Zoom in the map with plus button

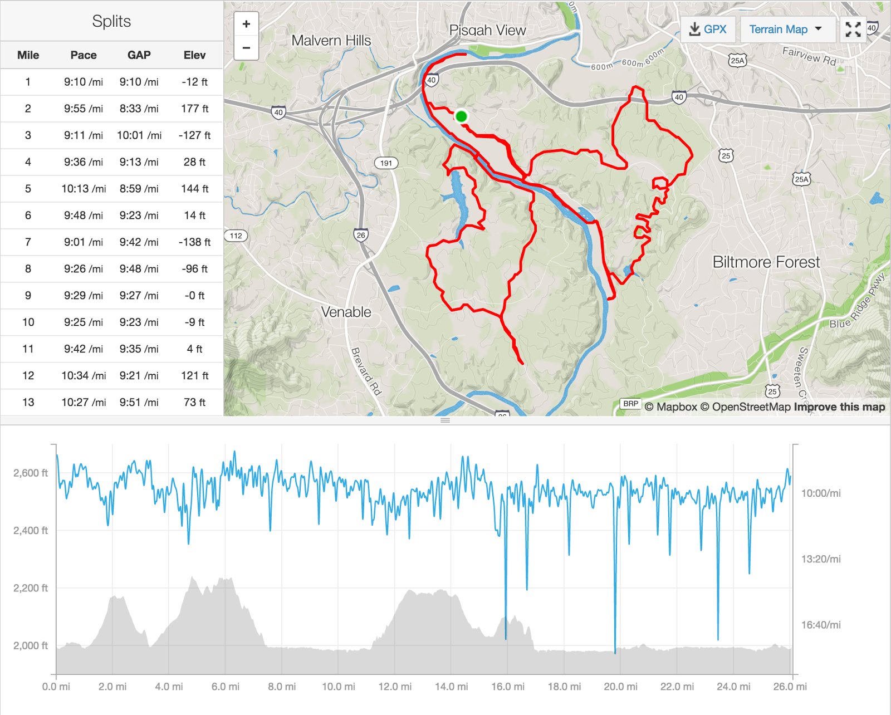246,24
